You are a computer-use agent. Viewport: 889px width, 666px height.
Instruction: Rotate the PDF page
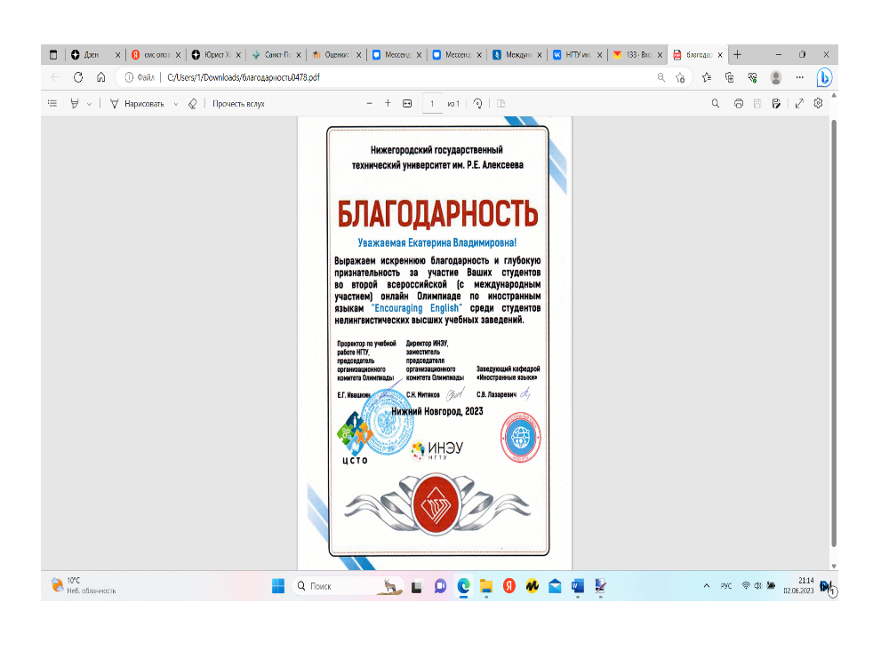click(x=478, y=104)
